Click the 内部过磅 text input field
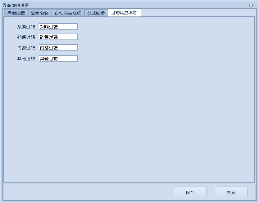This screenshot has height=203, width=259. coord(58,48)
